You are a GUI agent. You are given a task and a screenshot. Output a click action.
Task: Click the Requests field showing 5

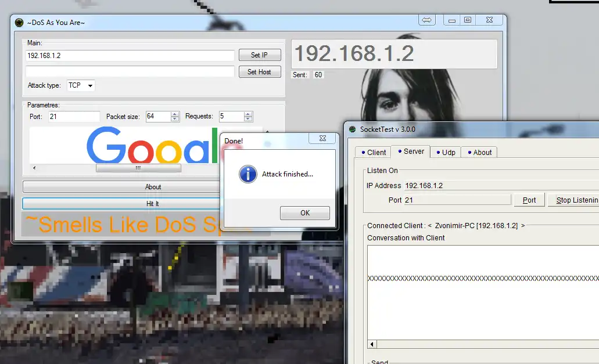[231, 116]
